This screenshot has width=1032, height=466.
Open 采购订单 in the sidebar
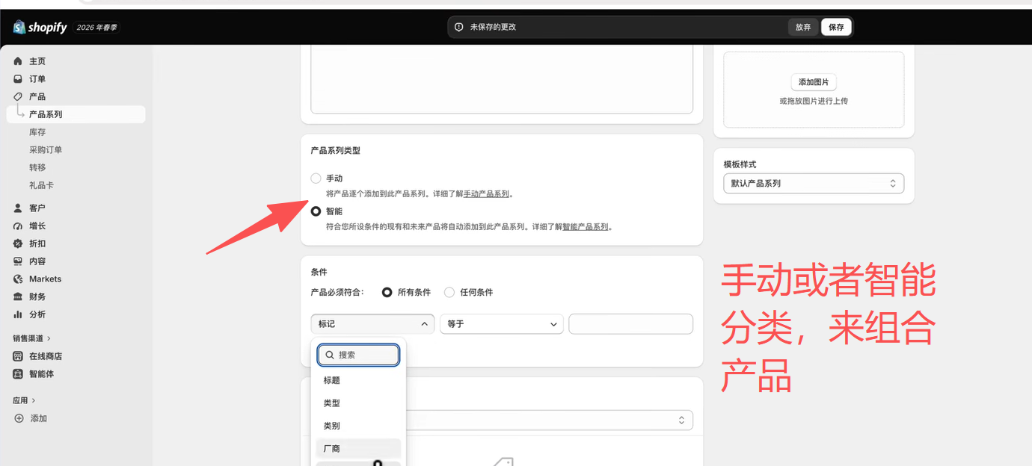(x=46, y=150)
